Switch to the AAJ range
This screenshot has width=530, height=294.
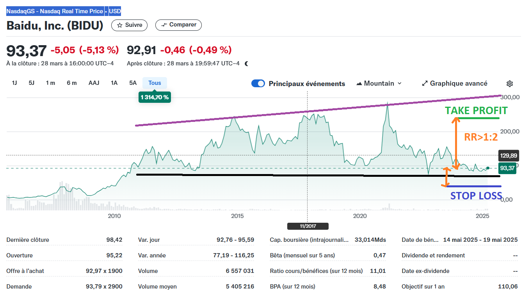[94, 83]
